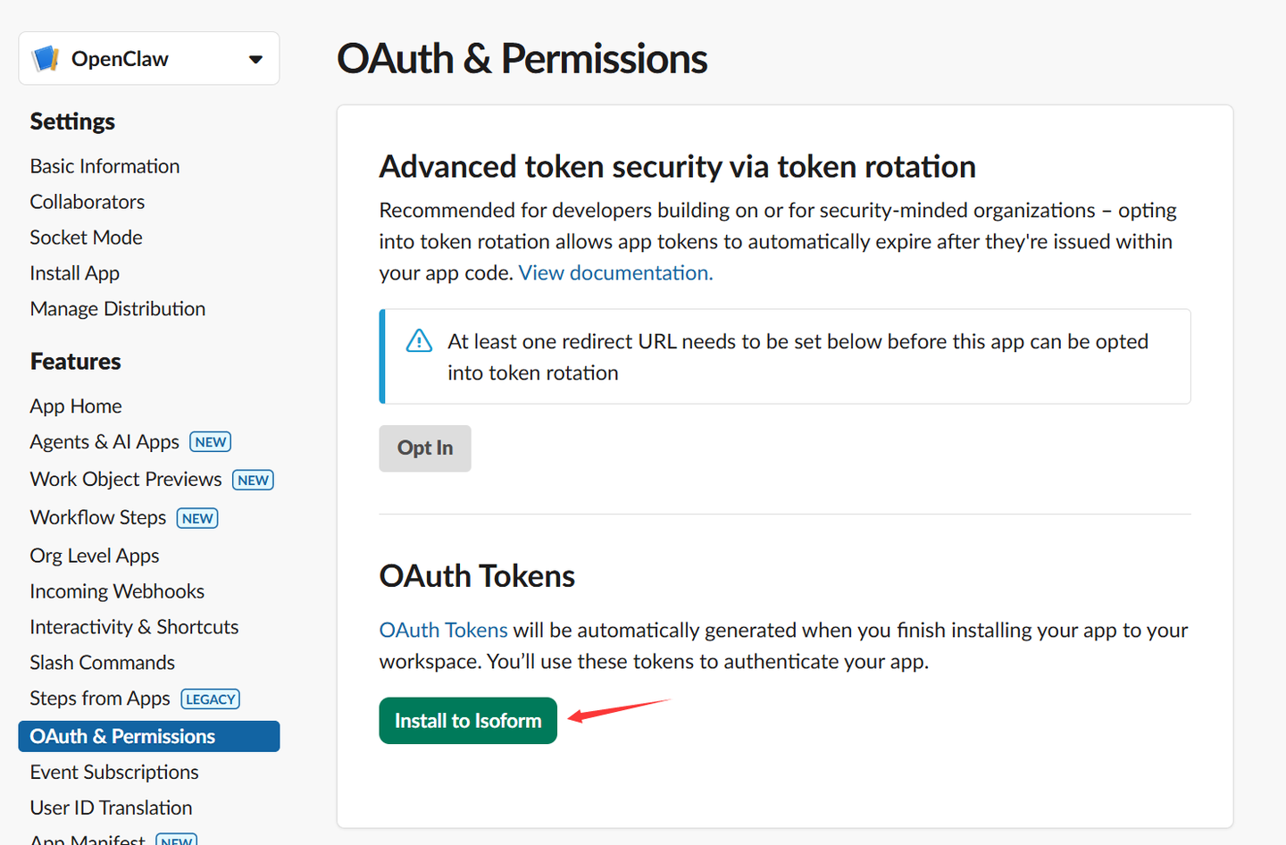Open Event Subscriptions in sidebar
Screen dimensions: 1286x845
coord(114,772)
